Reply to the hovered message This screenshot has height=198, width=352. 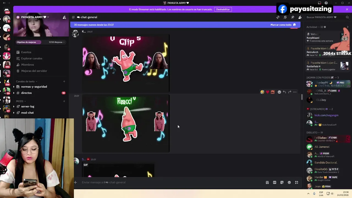[284, 92]
